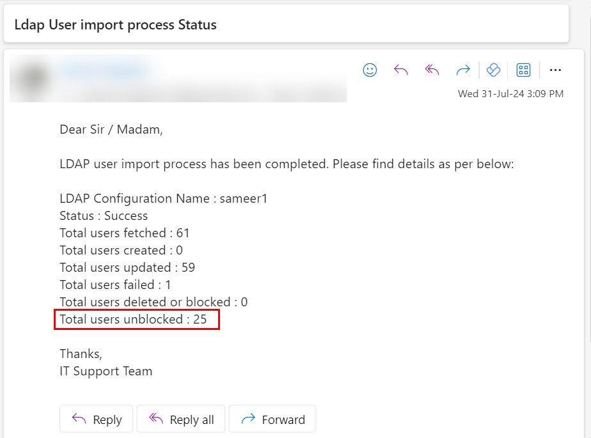Click the 'Status : Success' line in the email
The height and width of the screenshot is (438, 591).
pos(103,215)
